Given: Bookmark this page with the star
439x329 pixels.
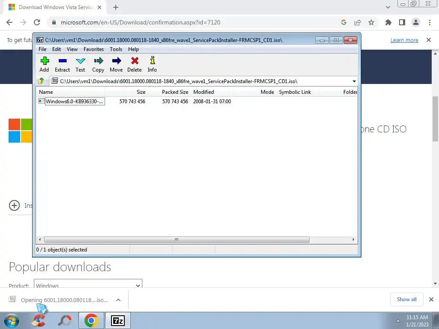Looking at the screenshot, I should pos(371,22).
